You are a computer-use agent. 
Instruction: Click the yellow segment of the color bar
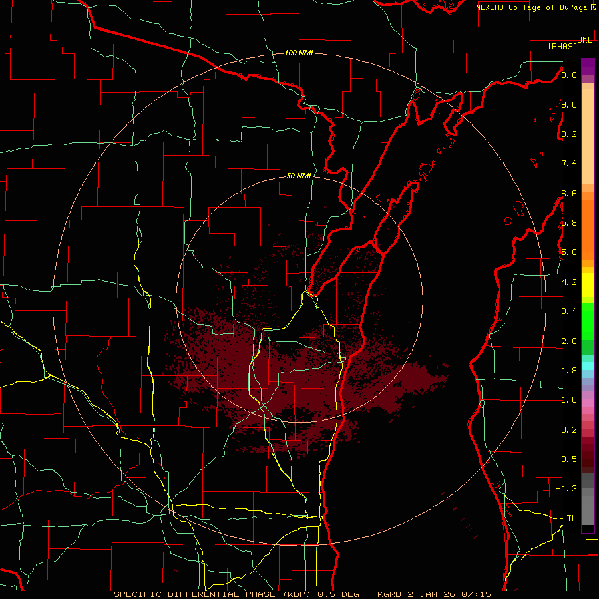coord(588,285)
